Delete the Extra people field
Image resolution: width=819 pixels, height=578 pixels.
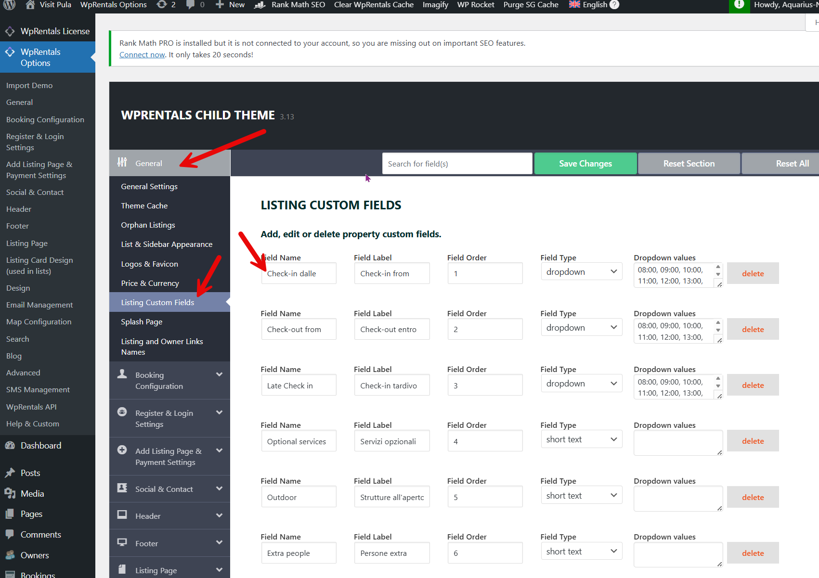(x=753, y=553)
